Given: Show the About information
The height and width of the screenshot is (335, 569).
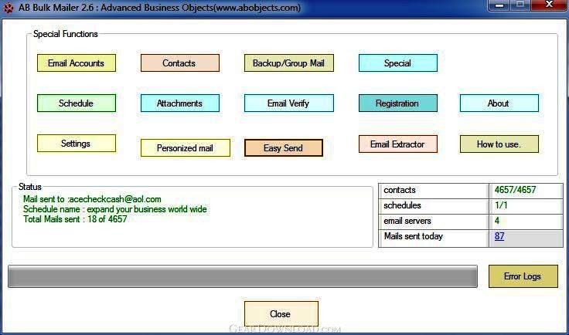Looking at the screenshot, I should click(x=499, y=103).
